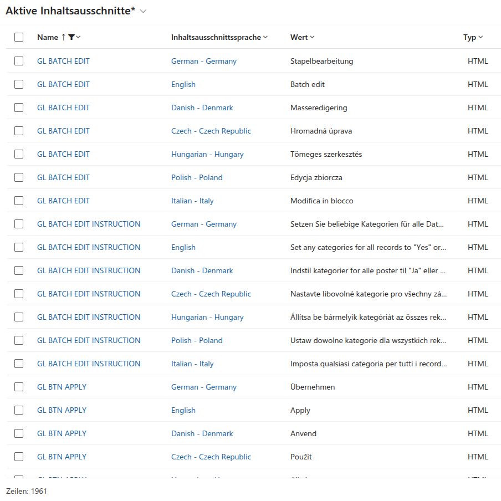Screen dimensions: 501x501
Task: Select English in the GL BATCH EDIT row
Action: coord(183,84)
